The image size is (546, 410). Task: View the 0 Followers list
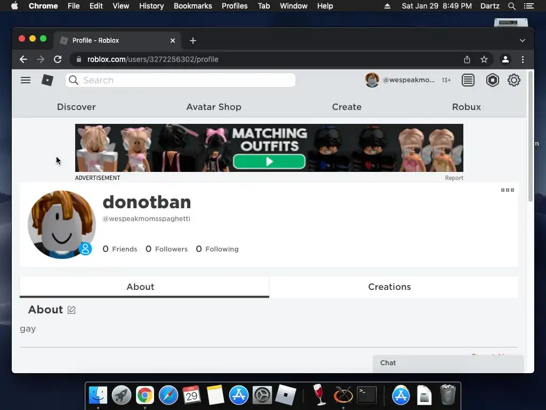(x=166, y=249)
